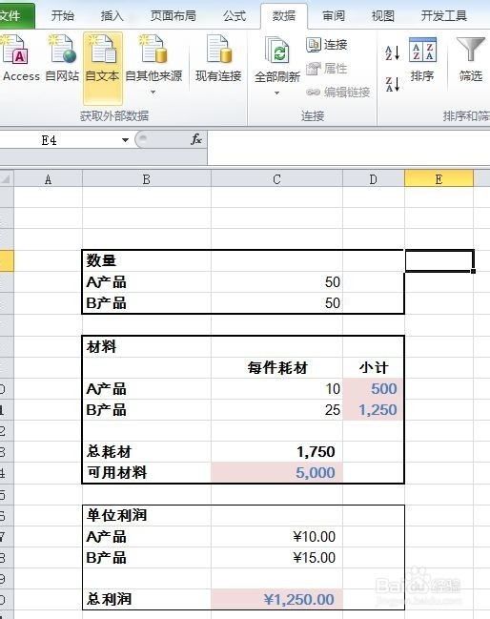Select the 总利润 label cell
Screen dimensions: 490x619
point(147,599)
